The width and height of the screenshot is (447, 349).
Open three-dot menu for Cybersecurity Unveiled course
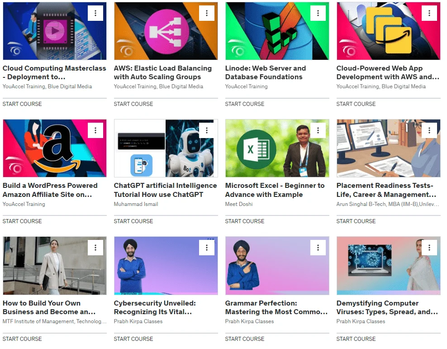[207, 248]
